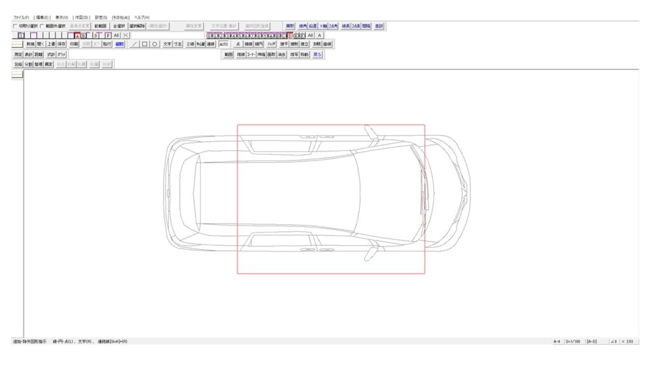652x367 pixels.
Task: Select circled layer D in layer bar
Action: [290, 36]
